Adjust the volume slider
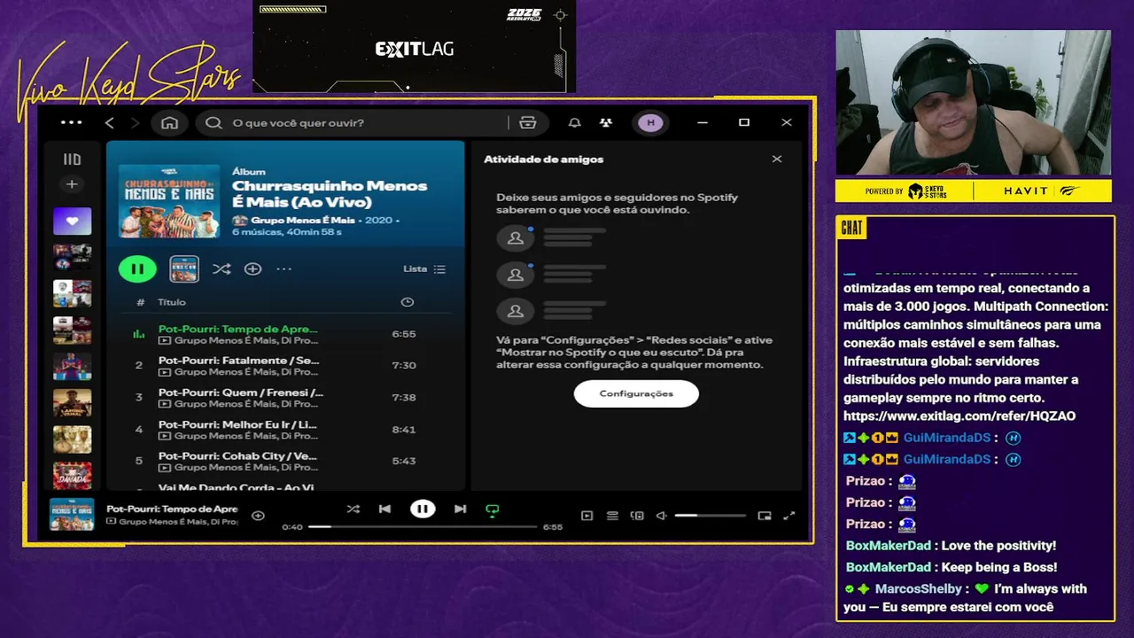1134x638 pixels. pyautogui.click(x=710, y=516)
